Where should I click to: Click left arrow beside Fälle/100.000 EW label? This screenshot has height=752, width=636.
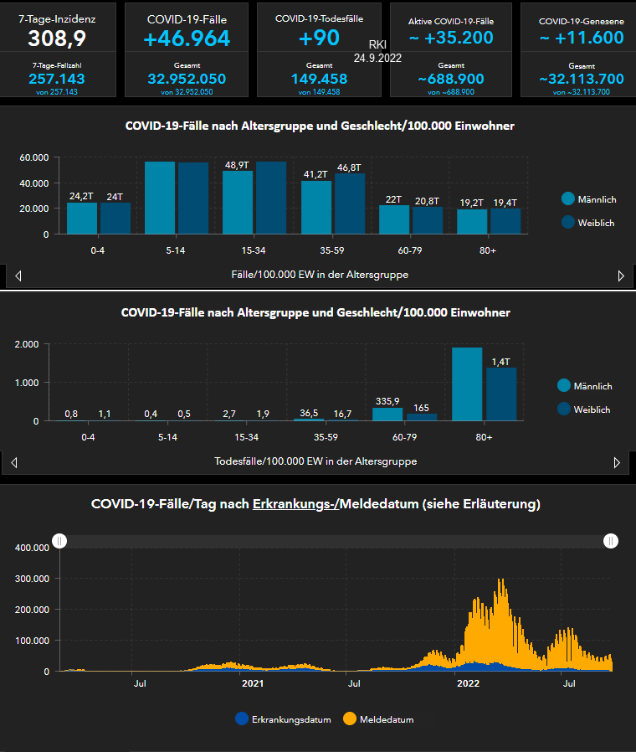[x=18, y=276]
